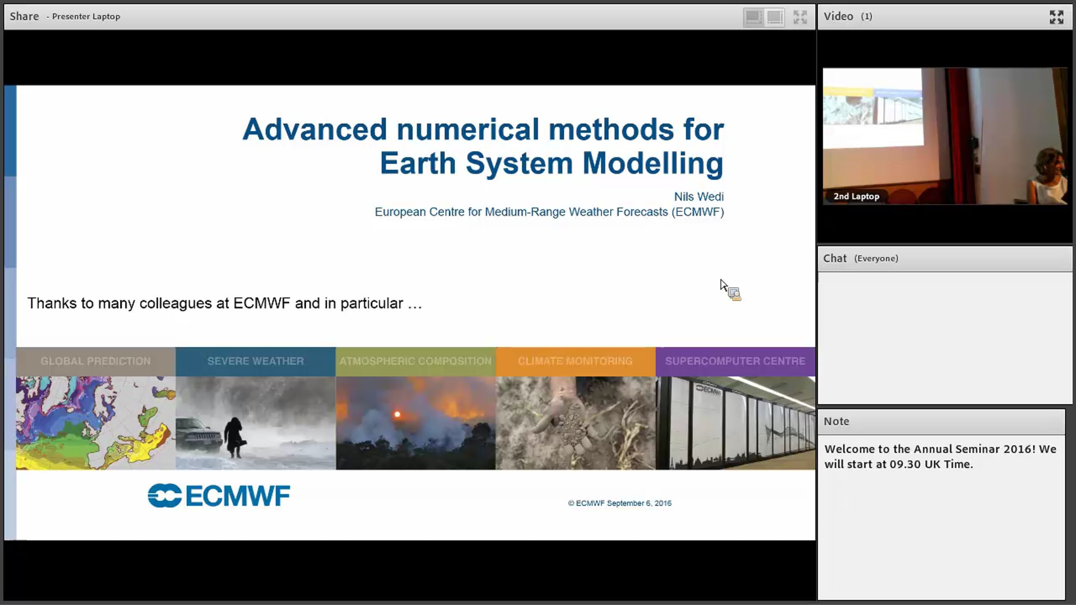Click the ECMWF logo on the slide
This screenshot has height=605, width=1076.
(219, 496)
